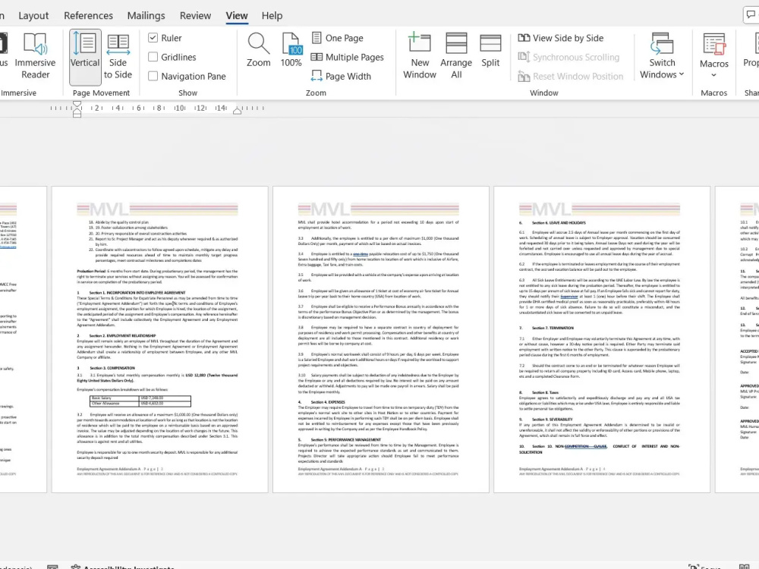The width and height of the screenshot is (759, 569).
Task: Open the Layout tab
Action: point(33,15)
